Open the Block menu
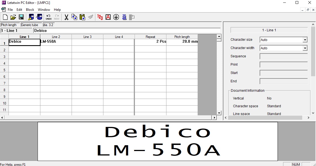The image size is (316, 166). (x=30, y=10)
